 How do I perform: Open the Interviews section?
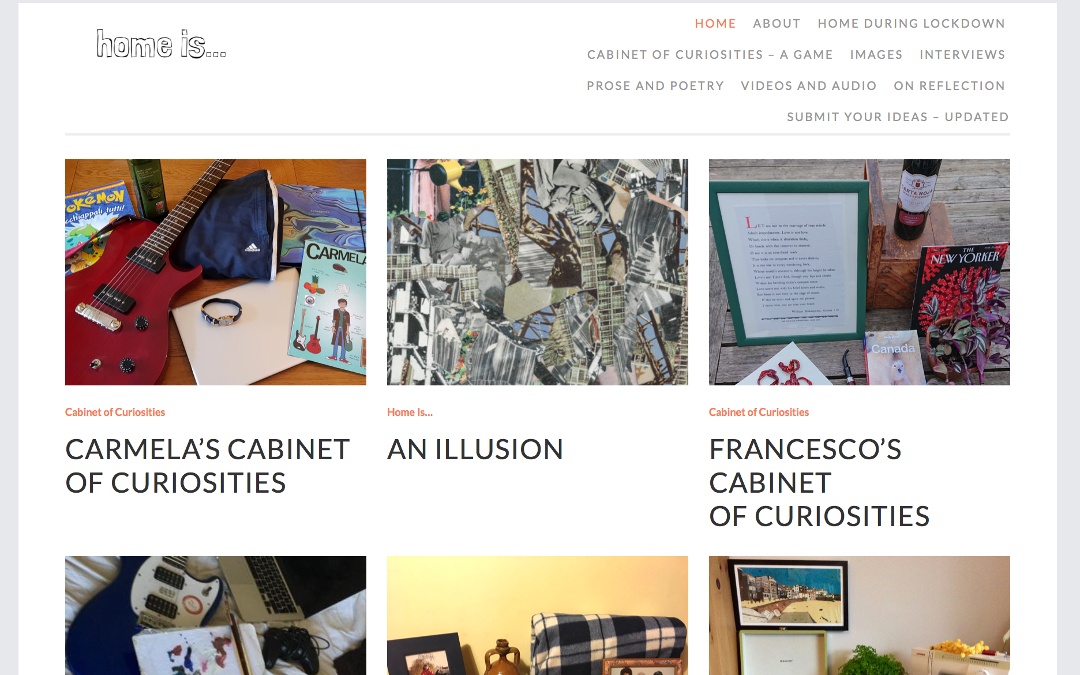click(962, 55)
